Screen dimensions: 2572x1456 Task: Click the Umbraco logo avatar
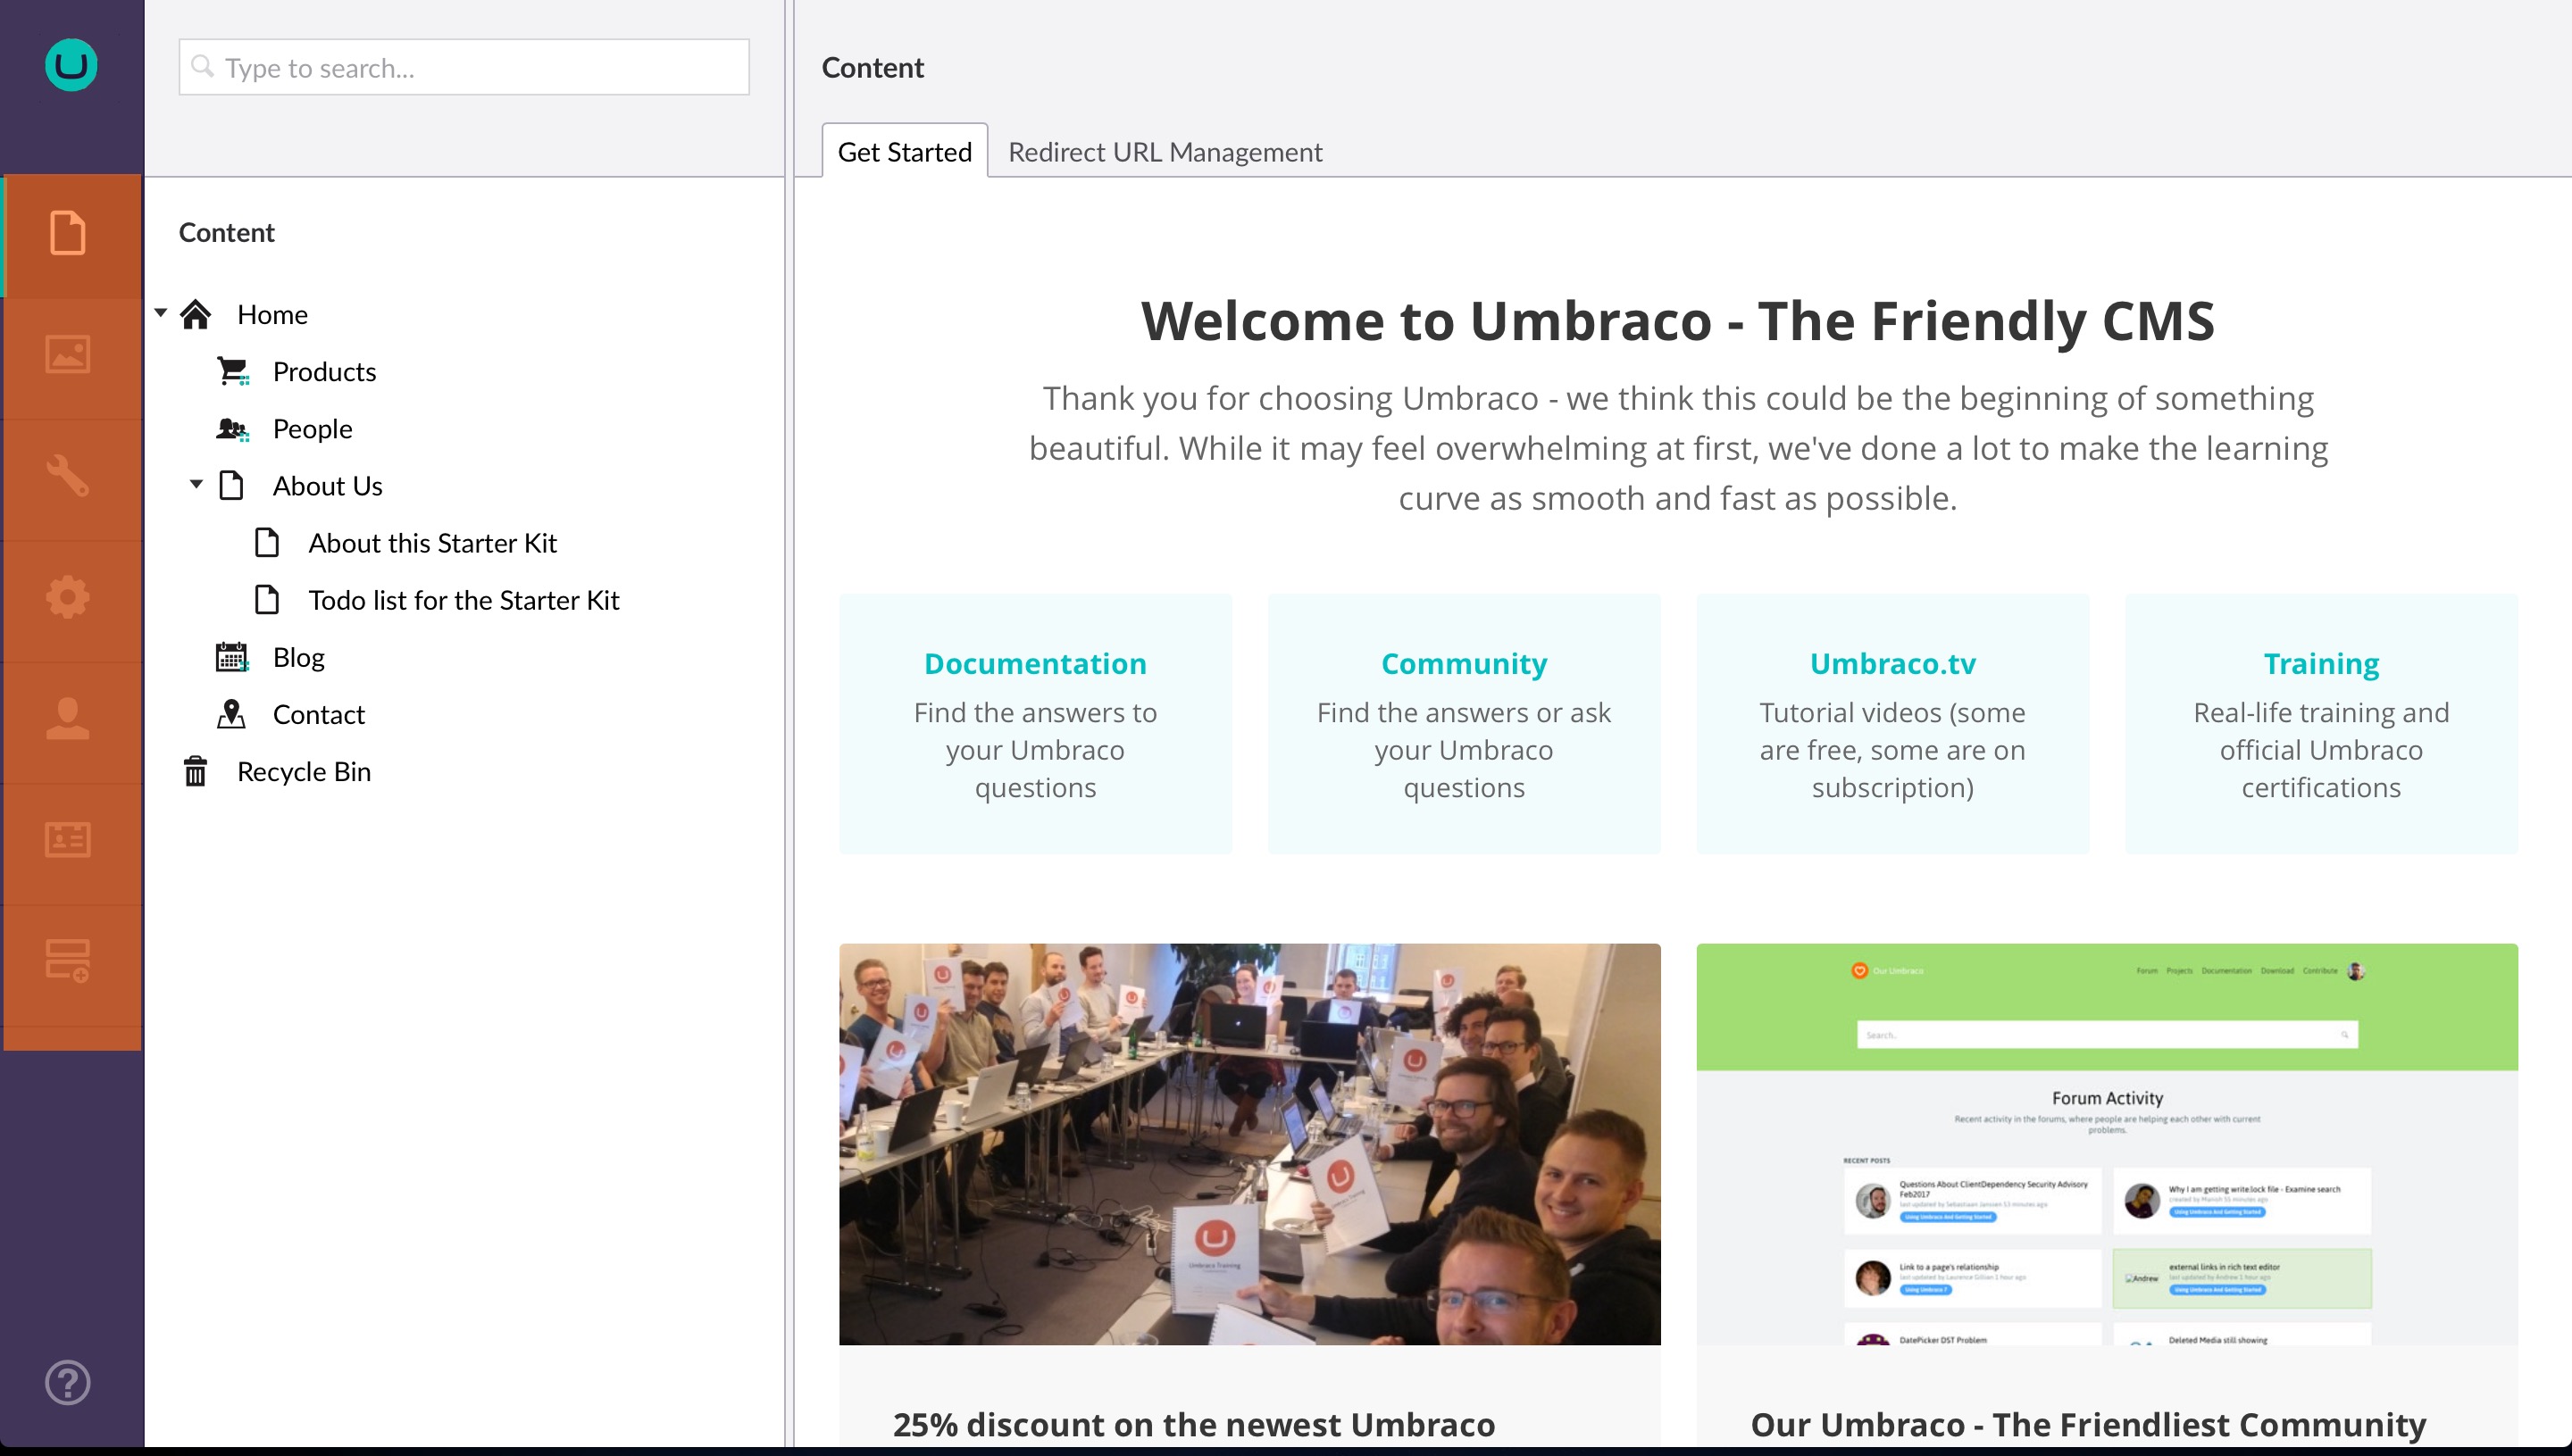point(71,66)
